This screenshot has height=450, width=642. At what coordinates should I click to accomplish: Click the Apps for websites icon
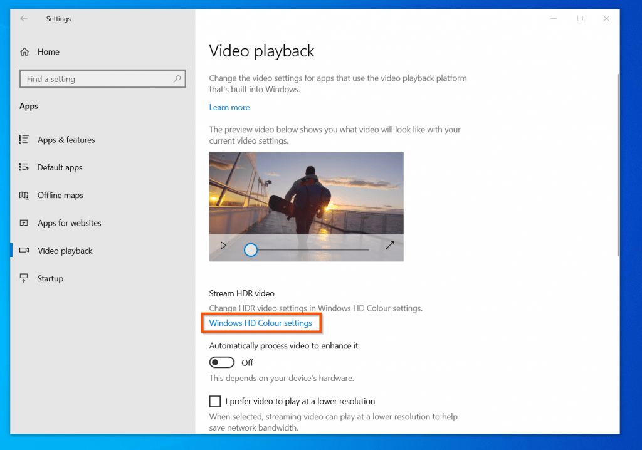point(24,222)
